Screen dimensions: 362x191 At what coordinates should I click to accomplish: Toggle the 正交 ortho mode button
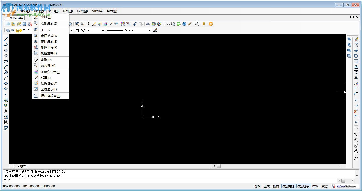coord(267,186)
